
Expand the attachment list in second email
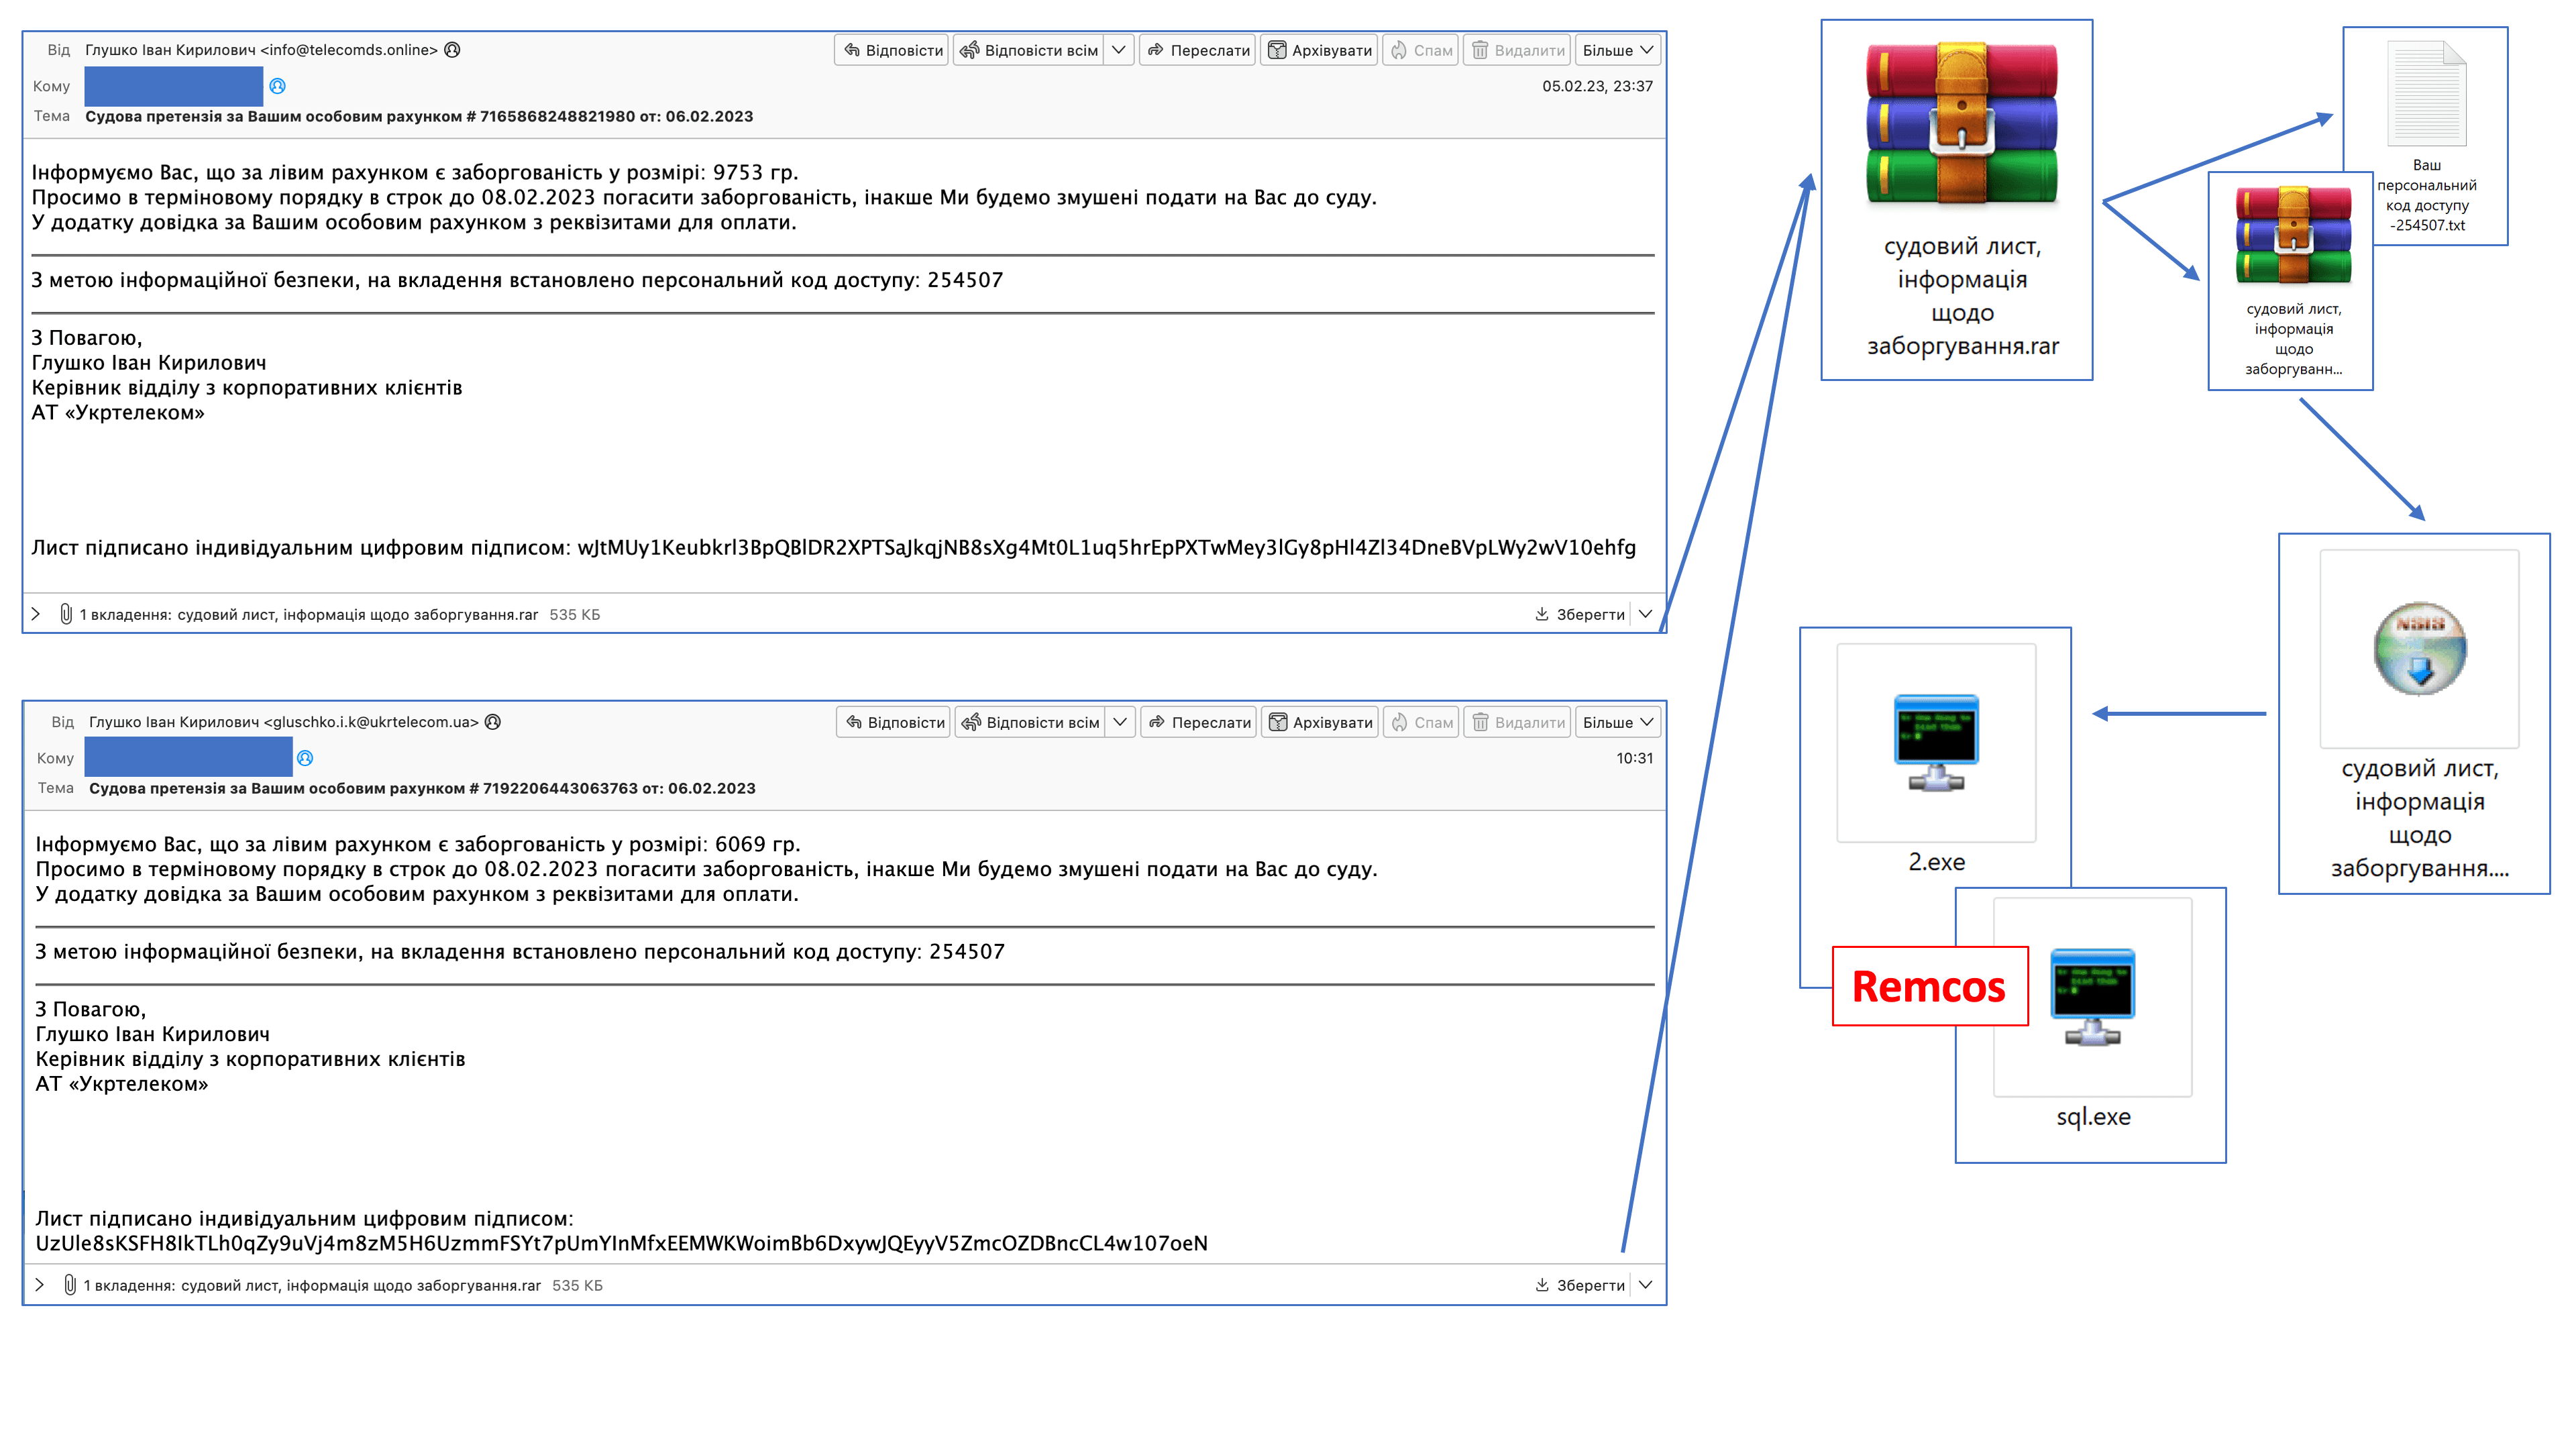pos(39,1285)
